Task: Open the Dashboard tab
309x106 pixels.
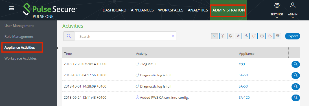Action: coord(114,10)
